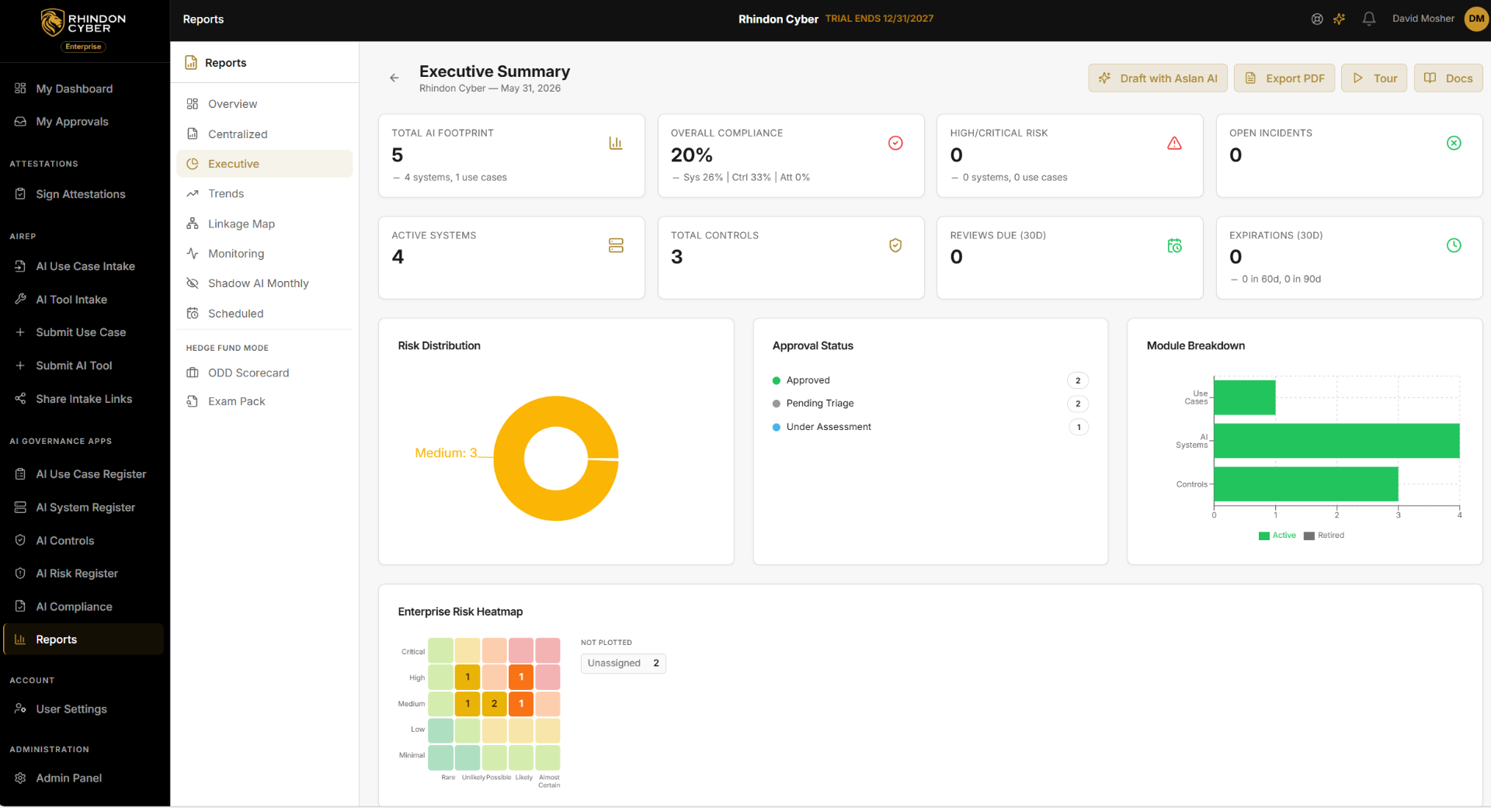Click the Expirations clock icon

click(1454, 245)
